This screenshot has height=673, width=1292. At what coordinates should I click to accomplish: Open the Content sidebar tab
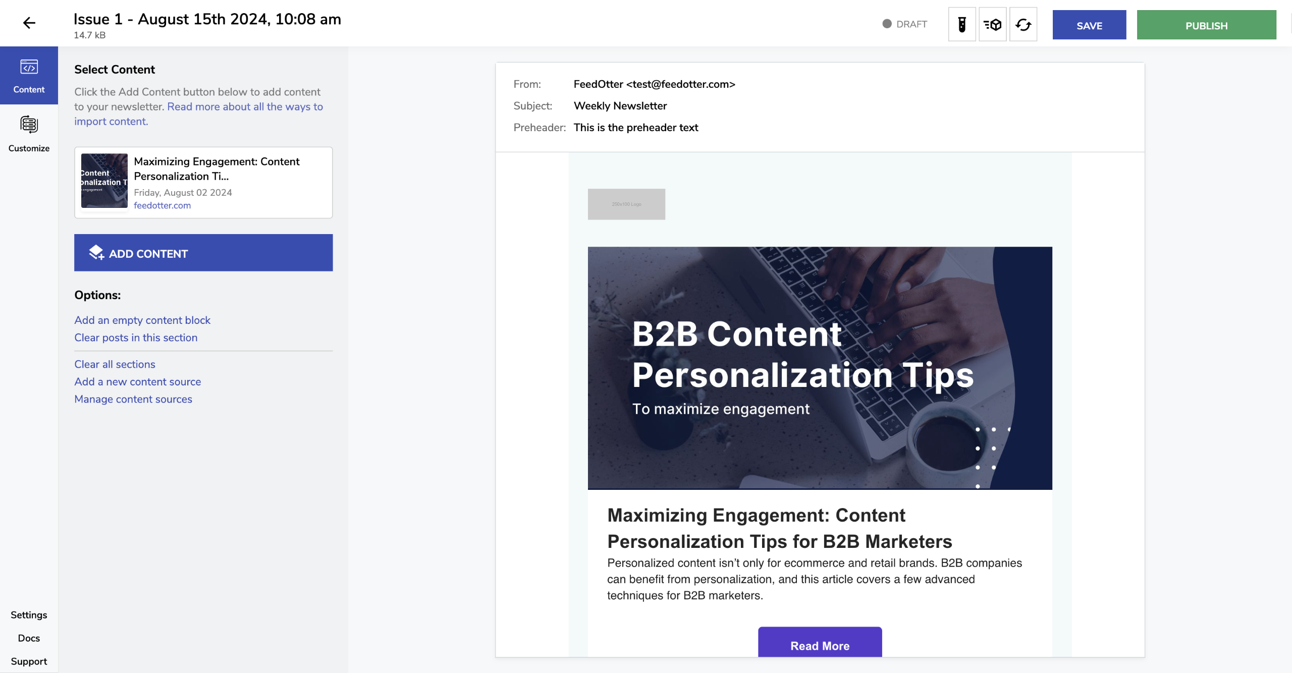pyautogui.click(x=29, y=76)
